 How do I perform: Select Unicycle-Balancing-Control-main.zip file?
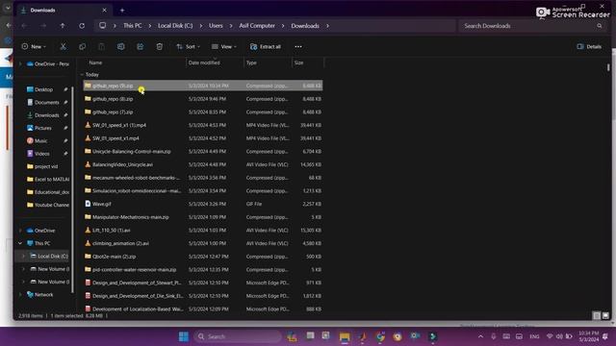[203, 152]
